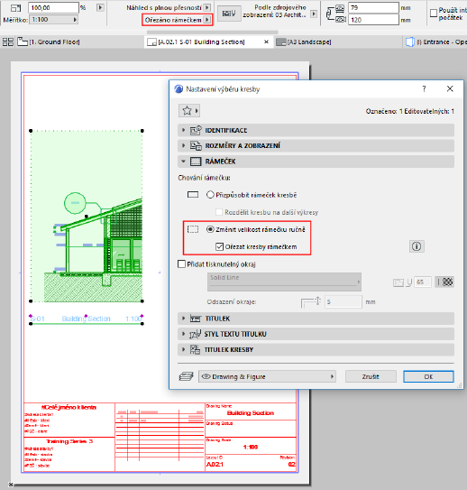Select Přizpůsobit rámeček kresbě radio button
The height and width of the screenshot is (490, 467).
[210, 195]
